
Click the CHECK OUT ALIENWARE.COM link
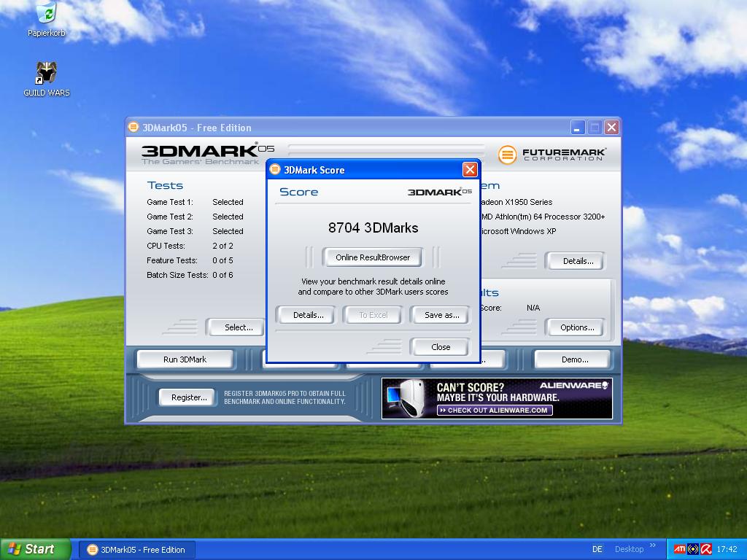495,410
